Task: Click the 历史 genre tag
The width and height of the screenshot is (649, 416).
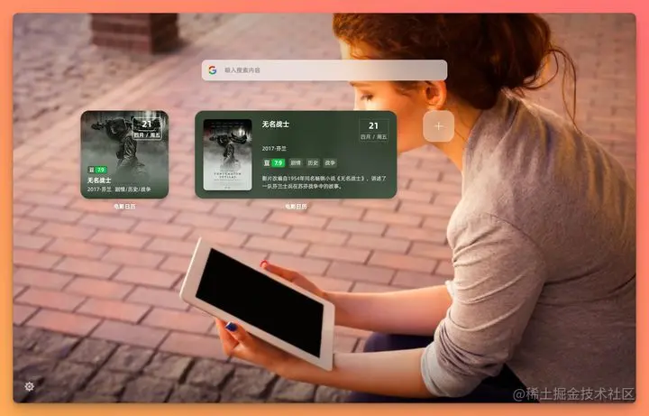Action: [313, 162]
